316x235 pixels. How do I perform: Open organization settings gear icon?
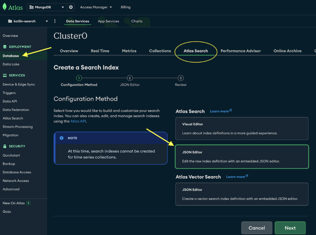click(71, 7)
